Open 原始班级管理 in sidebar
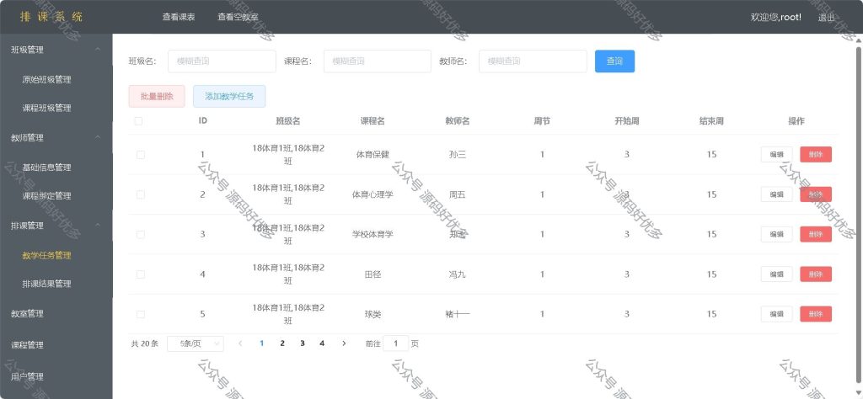This screenshot has width=863, height=399. point(47,79)
